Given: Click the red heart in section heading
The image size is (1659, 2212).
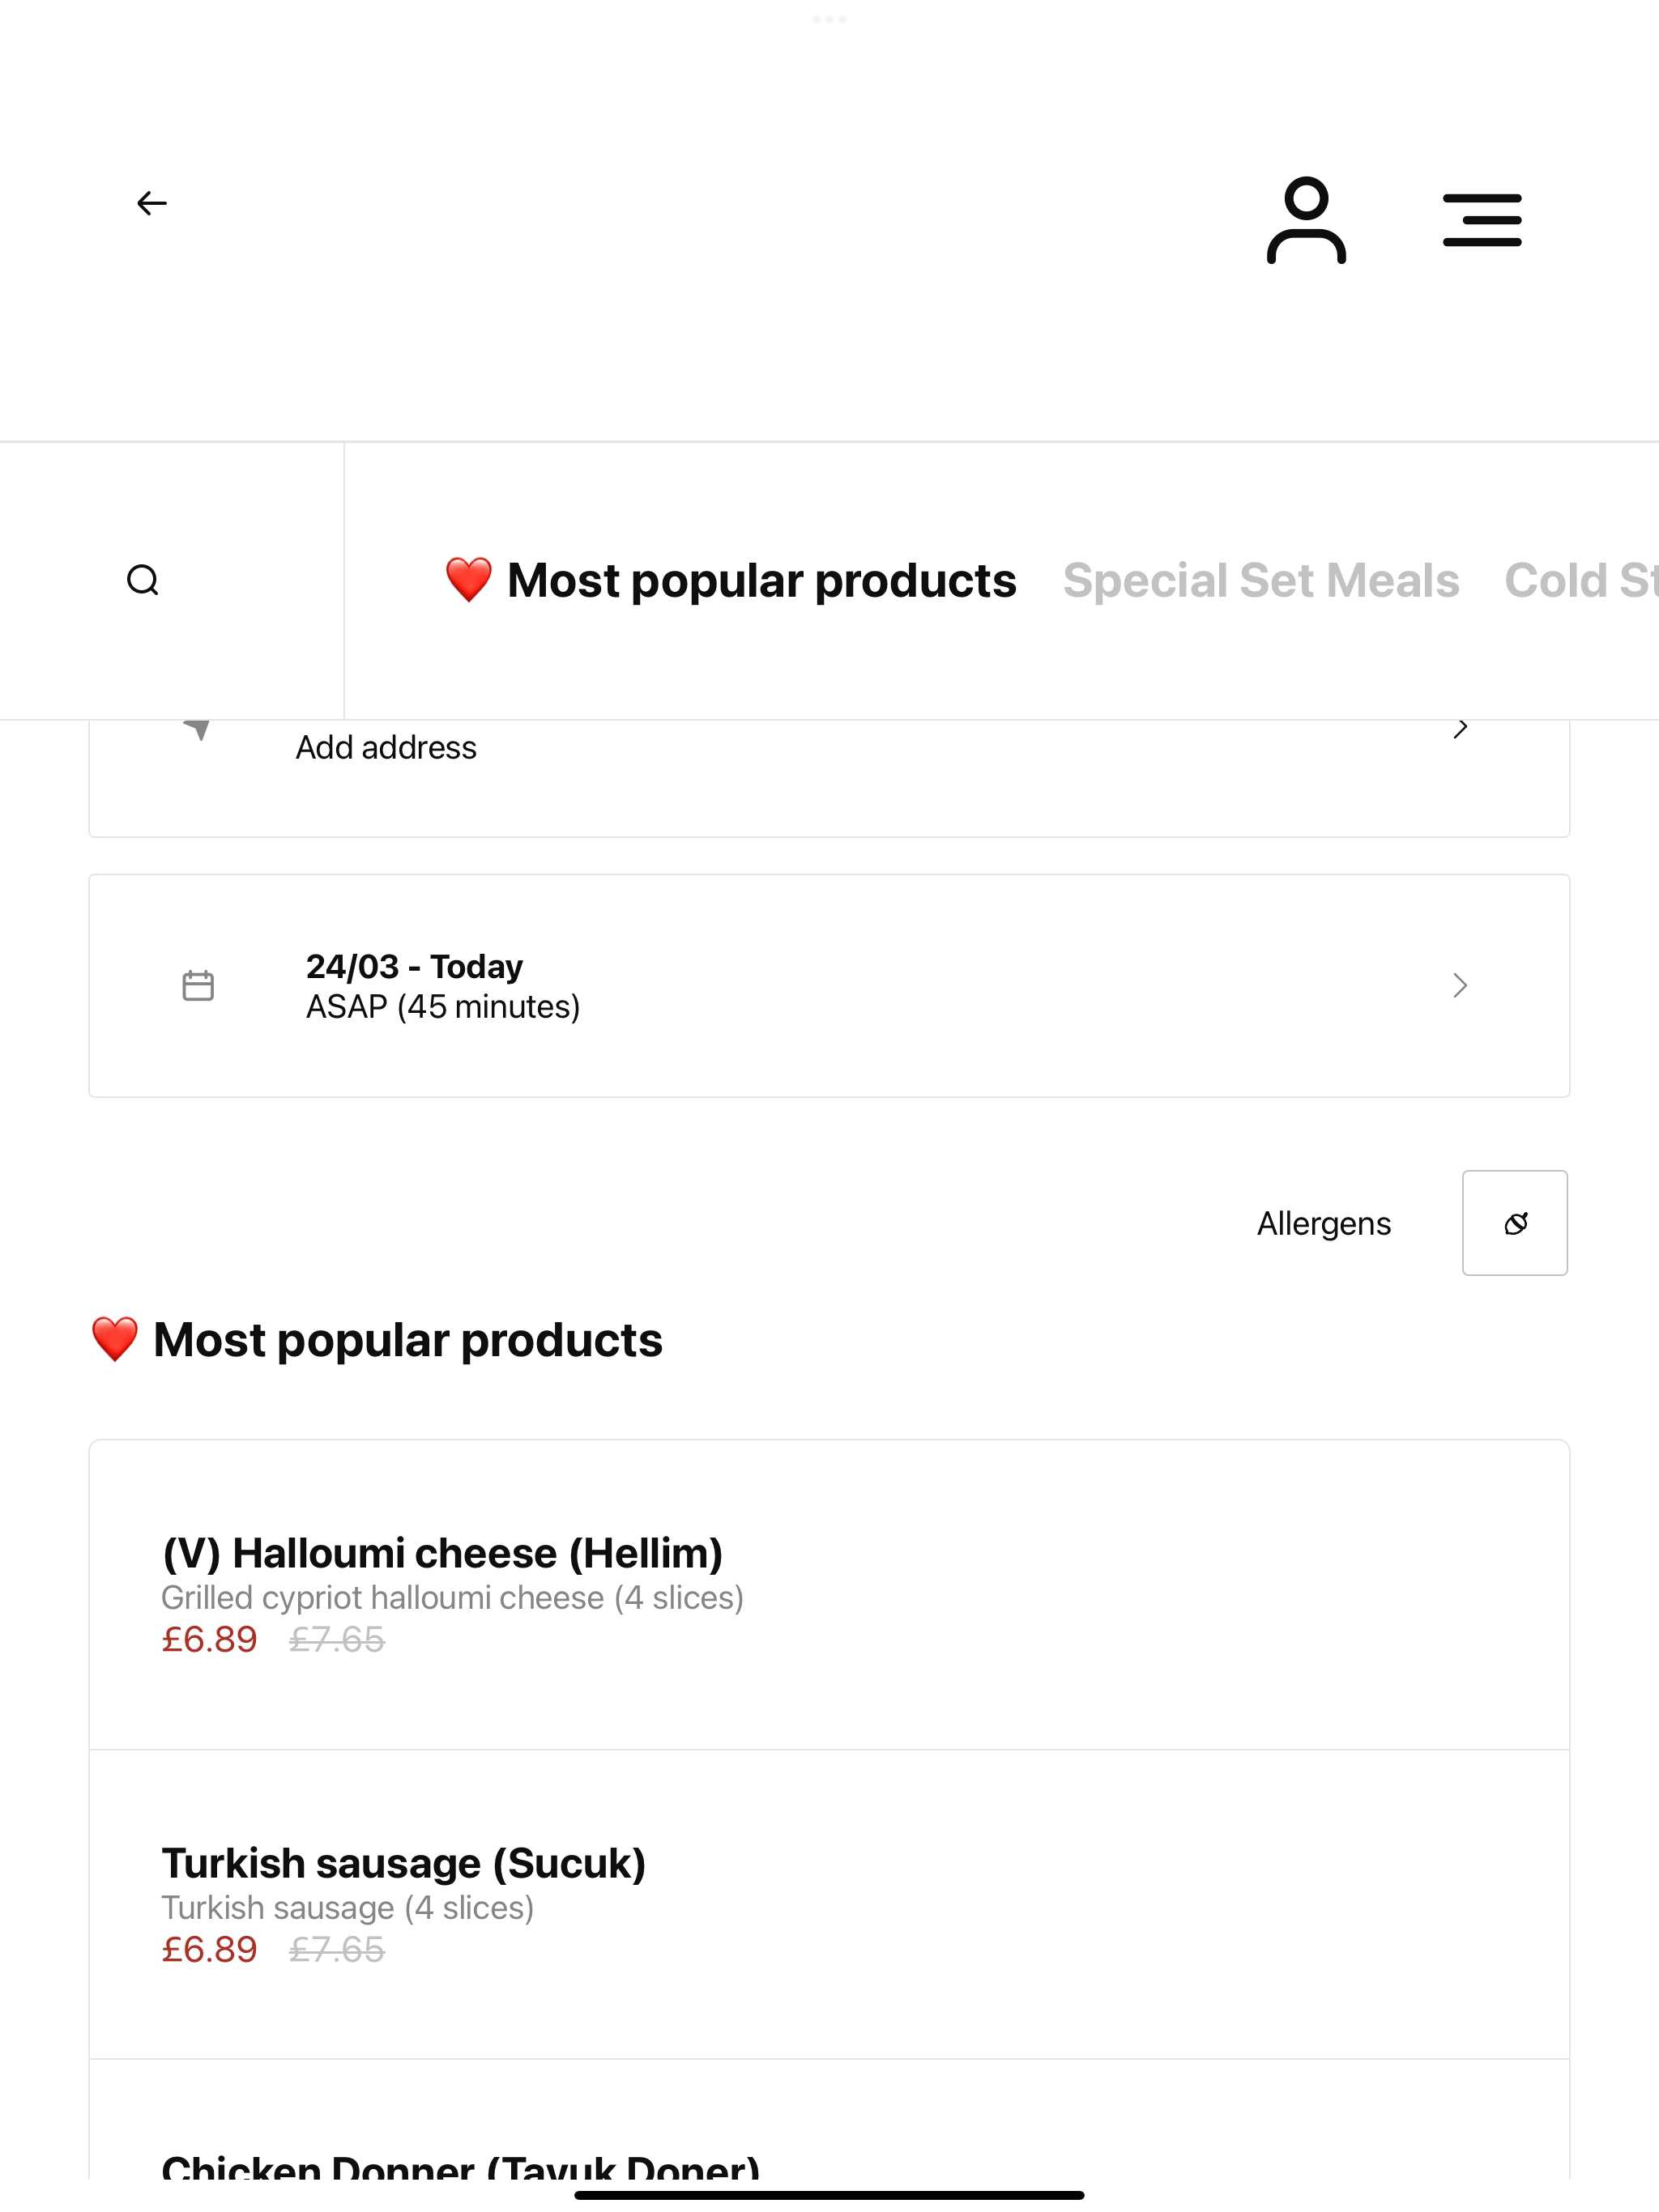Looking at the screenshot, I should pyautogui.click(x=114, y=1340).
